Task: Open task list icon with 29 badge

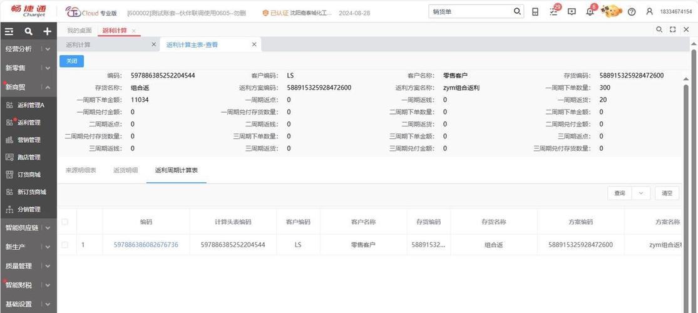Action: 554,11
